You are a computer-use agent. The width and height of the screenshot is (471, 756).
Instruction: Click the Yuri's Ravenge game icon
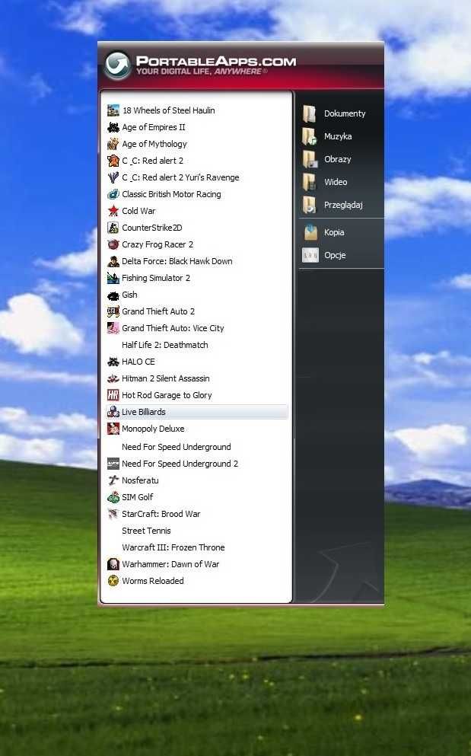coord(113,177)
